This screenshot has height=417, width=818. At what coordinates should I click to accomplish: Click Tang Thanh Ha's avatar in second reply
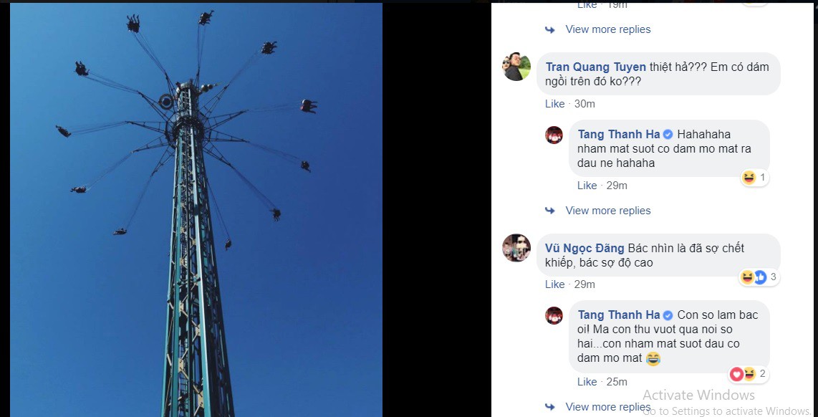(554, 315)
